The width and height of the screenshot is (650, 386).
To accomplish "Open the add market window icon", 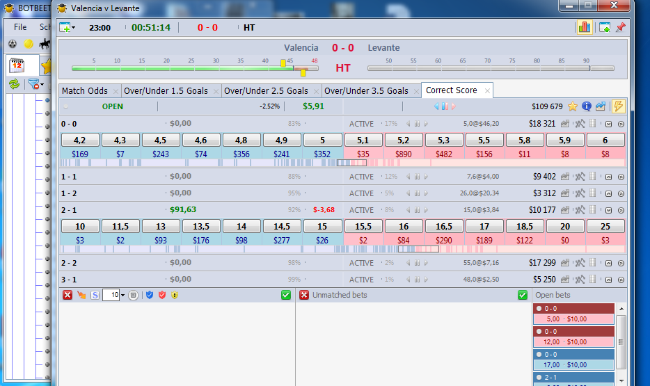I will click(x=65, y=28).
